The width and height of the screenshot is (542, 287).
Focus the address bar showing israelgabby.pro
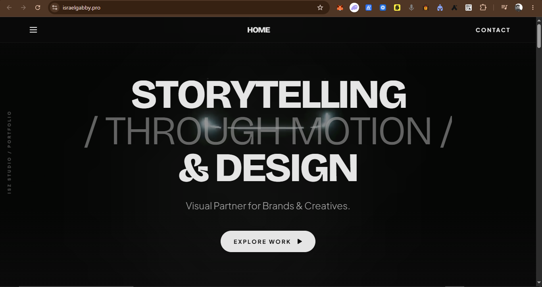pos(188,8)
